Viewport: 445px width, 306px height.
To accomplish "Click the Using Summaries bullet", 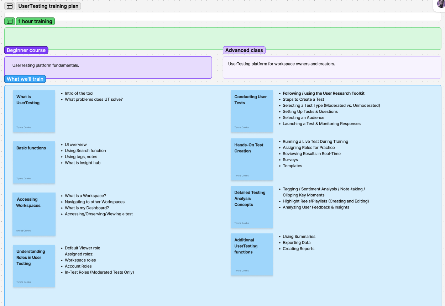I will (299, 236).
